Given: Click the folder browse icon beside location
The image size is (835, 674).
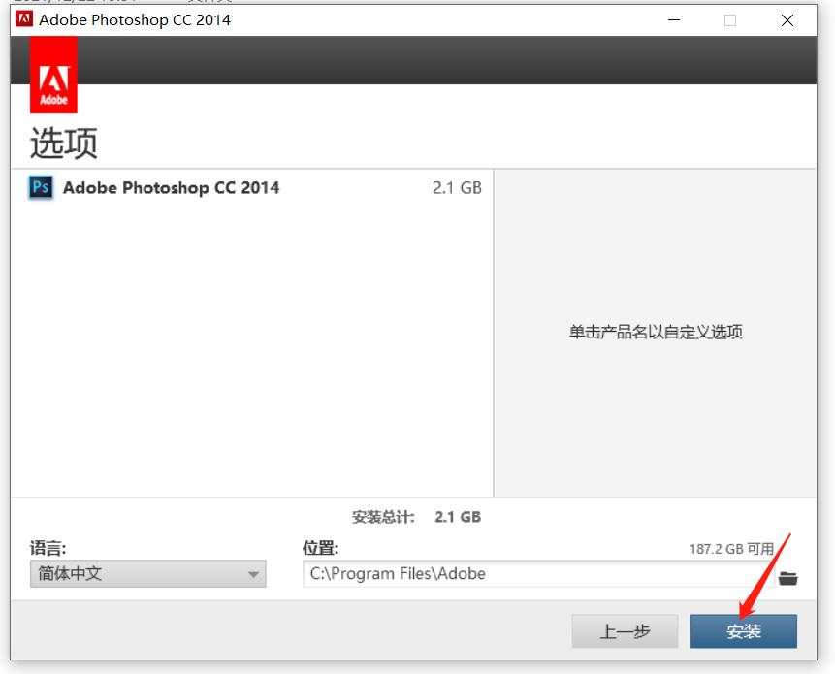Looking at the screenshot, I should [x=787, y=578].
